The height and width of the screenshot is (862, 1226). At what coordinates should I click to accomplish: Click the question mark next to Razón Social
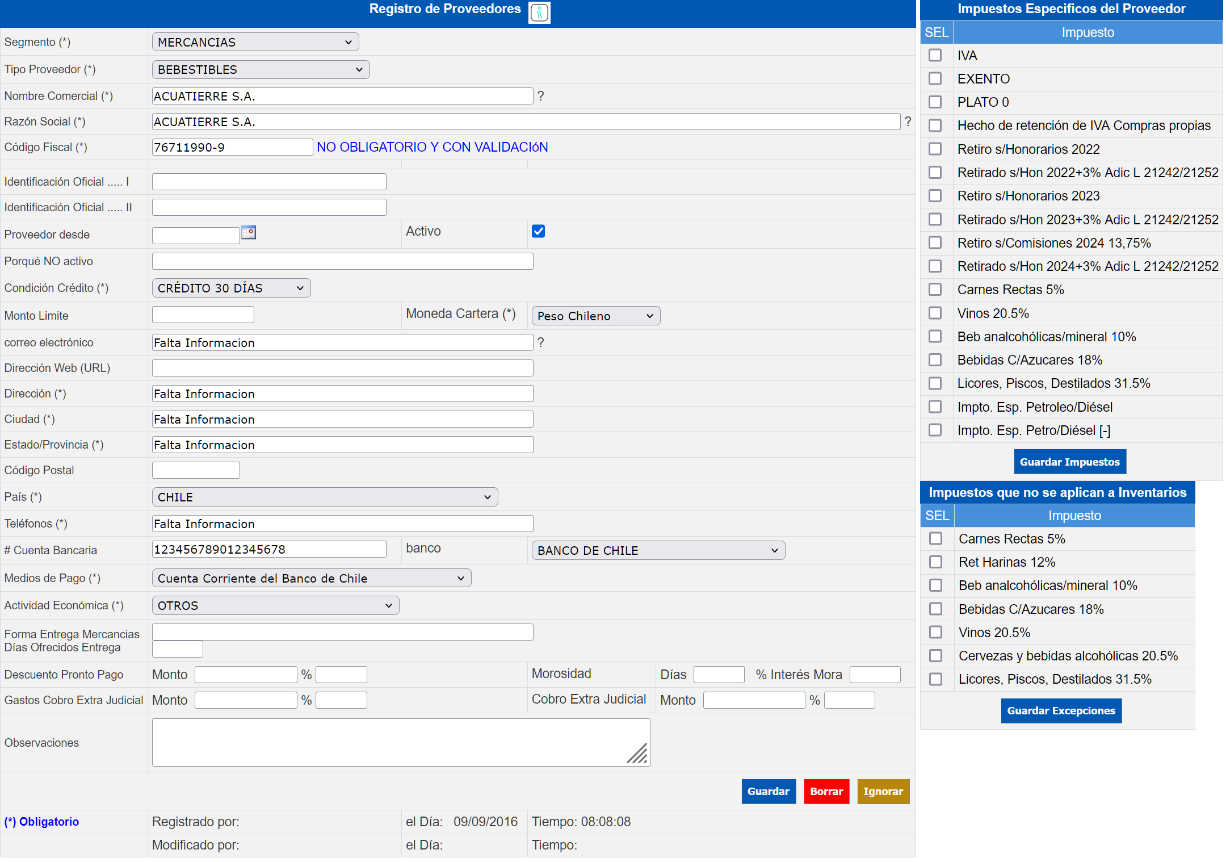click(x=908, y=122)
